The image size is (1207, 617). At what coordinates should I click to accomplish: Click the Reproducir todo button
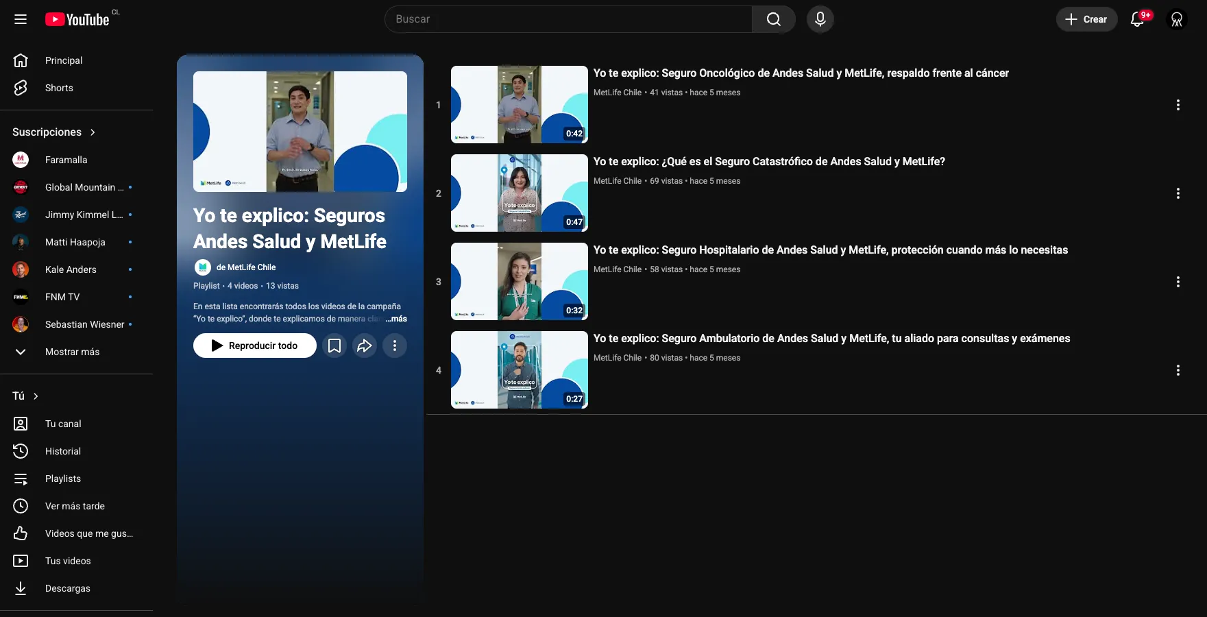click(254, 346)
